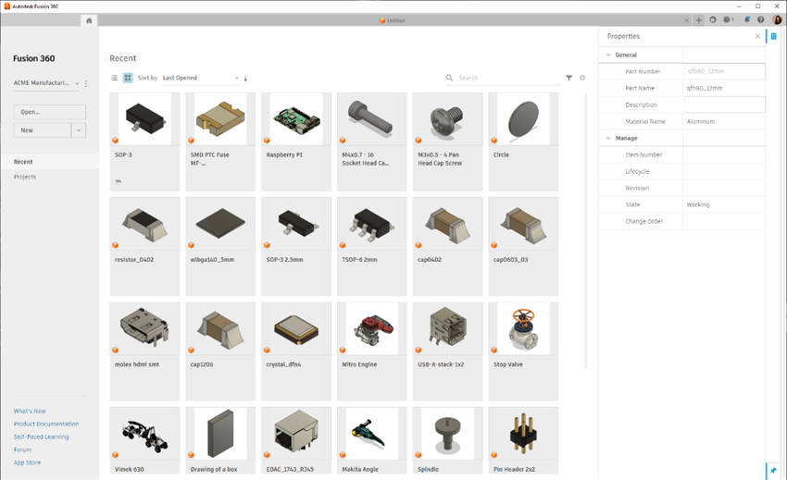
Task: Click the Open... button
Action: pos(50,112)
